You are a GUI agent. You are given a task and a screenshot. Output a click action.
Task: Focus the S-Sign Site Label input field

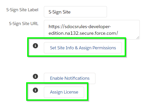coord(75,12)
